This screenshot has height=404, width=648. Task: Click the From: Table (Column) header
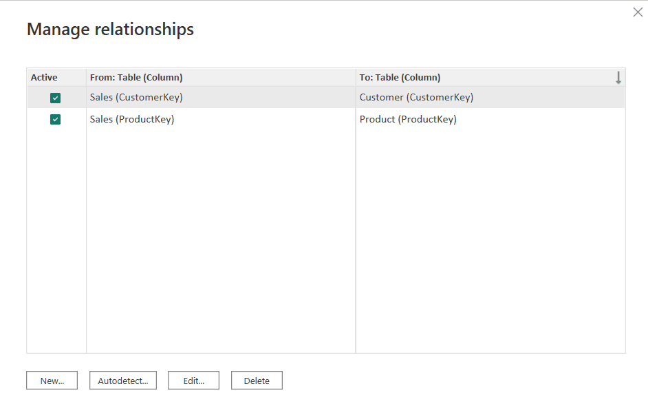point(136,78)
